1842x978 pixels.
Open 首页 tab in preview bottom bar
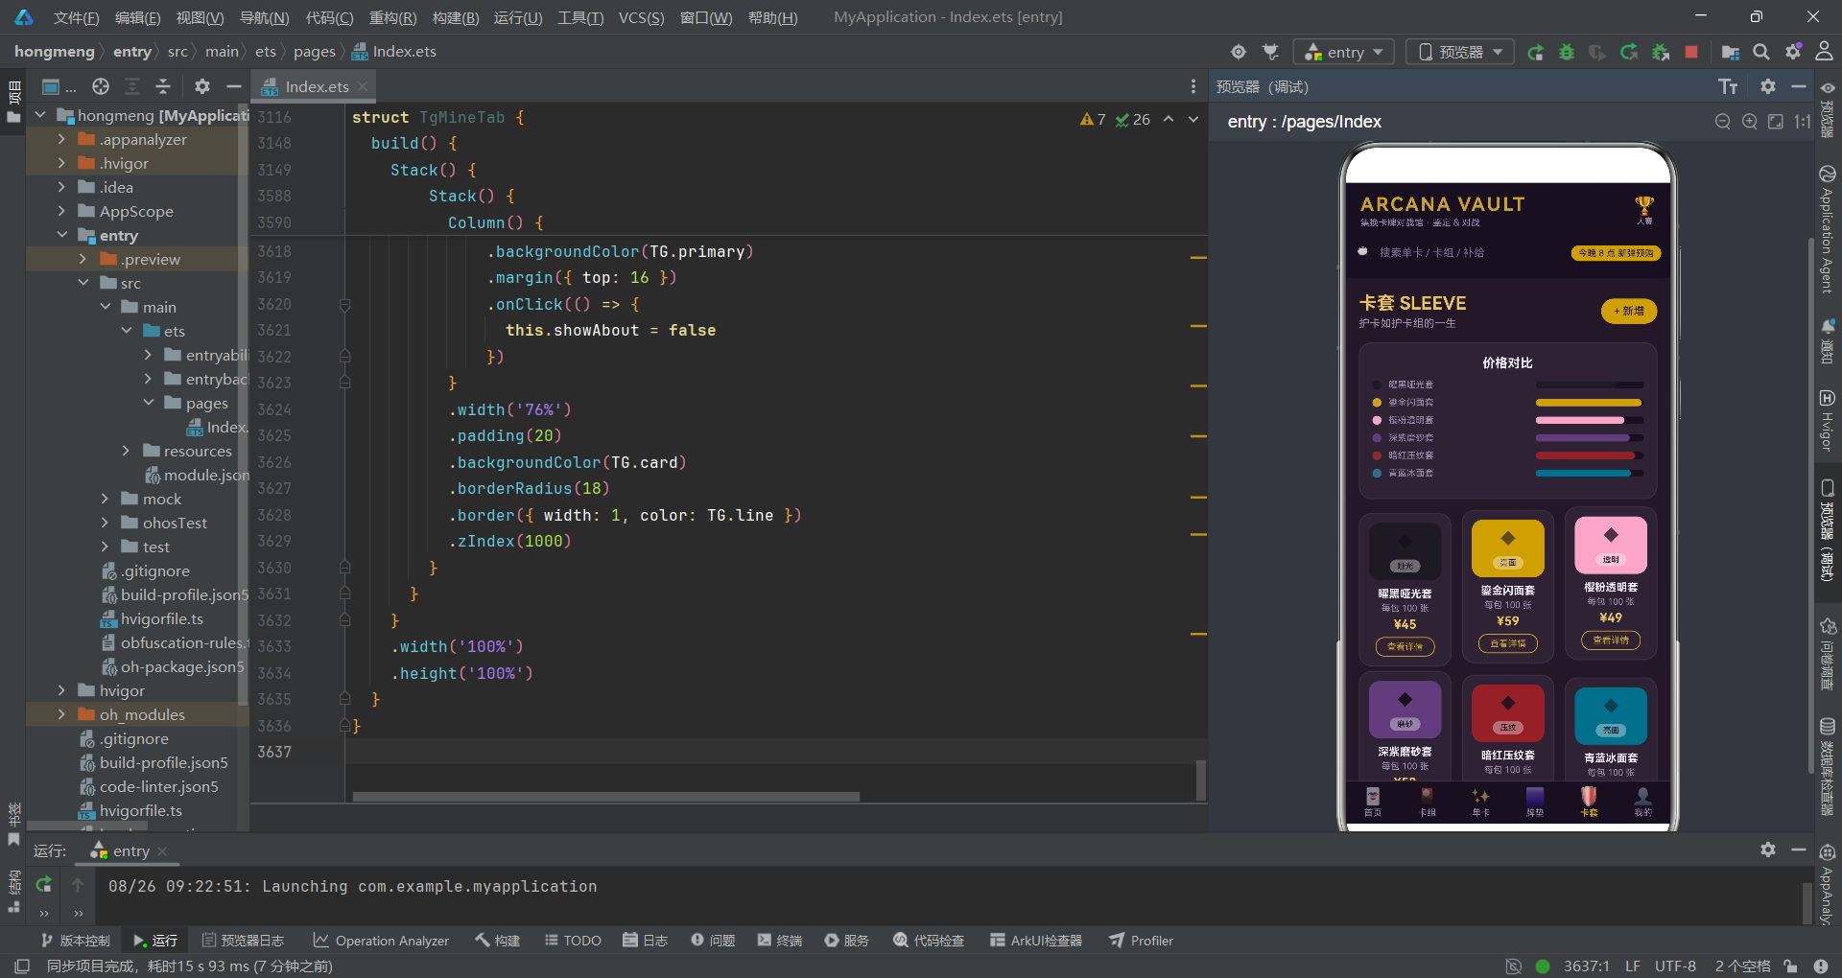pos(1373,802)
